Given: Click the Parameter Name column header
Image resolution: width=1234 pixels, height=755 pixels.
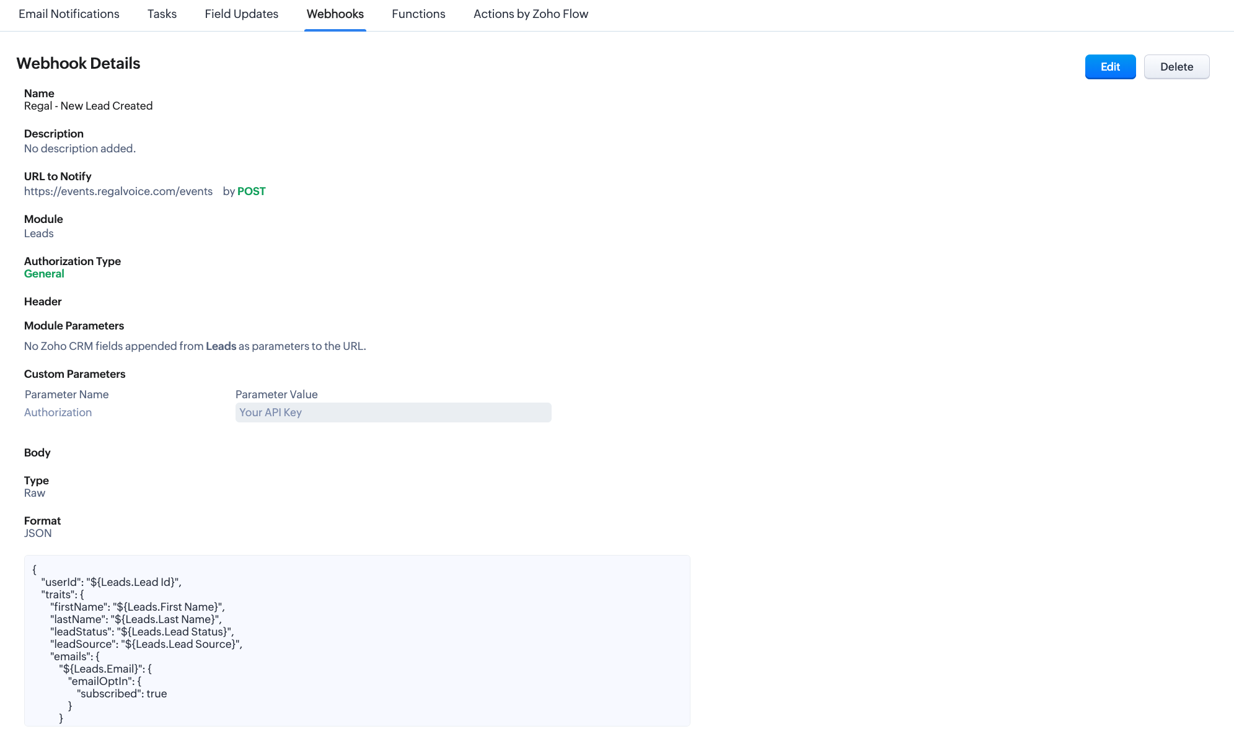Looking at the screenshot, I should pyautogui.click(x=67, y=395).
